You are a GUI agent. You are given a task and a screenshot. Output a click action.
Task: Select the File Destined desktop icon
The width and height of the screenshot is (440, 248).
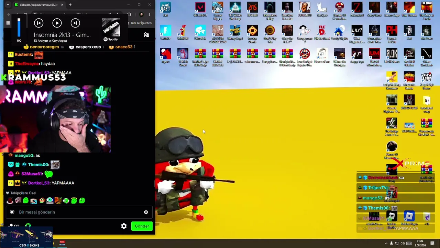(322, 32)
